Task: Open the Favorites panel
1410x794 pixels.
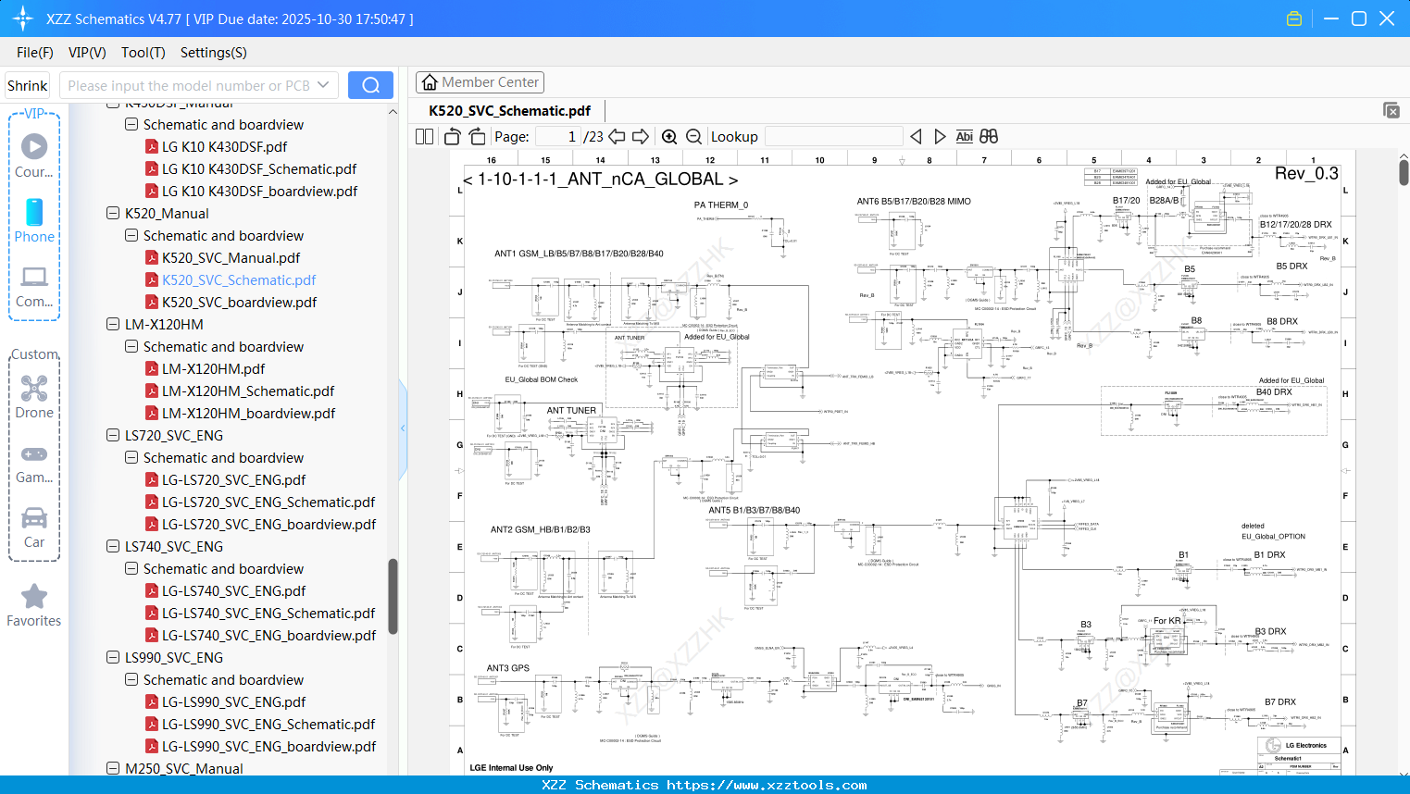Action: point(33,606)
